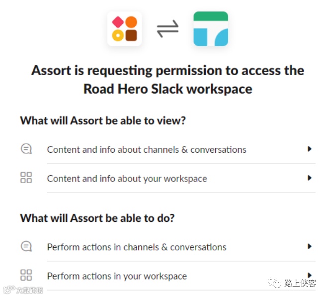Viewport: 326px width, 297px height.
Task: Expand the channel actions permission arrow
Action: point(309,246)
